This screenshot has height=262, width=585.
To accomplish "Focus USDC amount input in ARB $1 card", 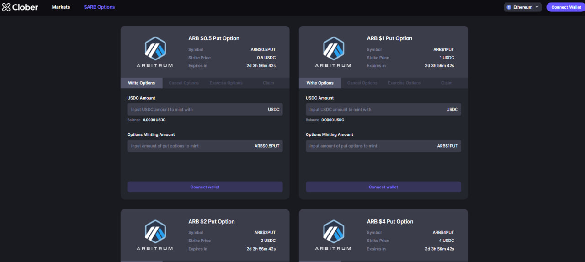I will click(x=383, y=109).
